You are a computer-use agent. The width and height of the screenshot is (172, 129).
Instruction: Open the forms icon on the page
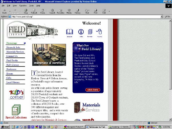90,33
